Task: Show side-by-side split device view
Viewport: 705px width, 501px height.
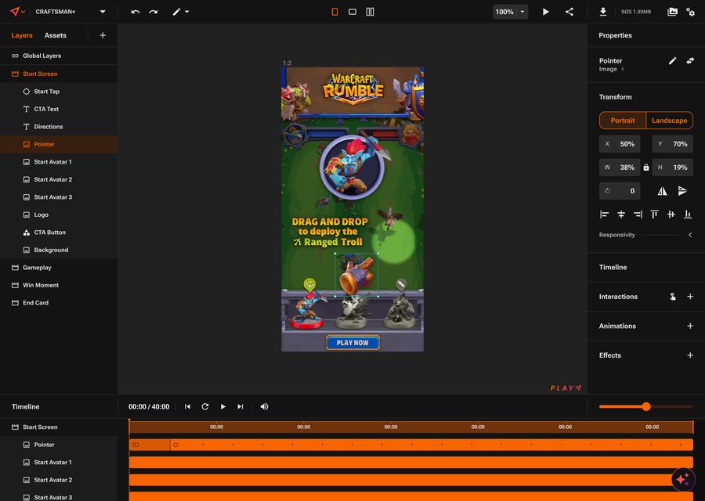Action: 370,12
